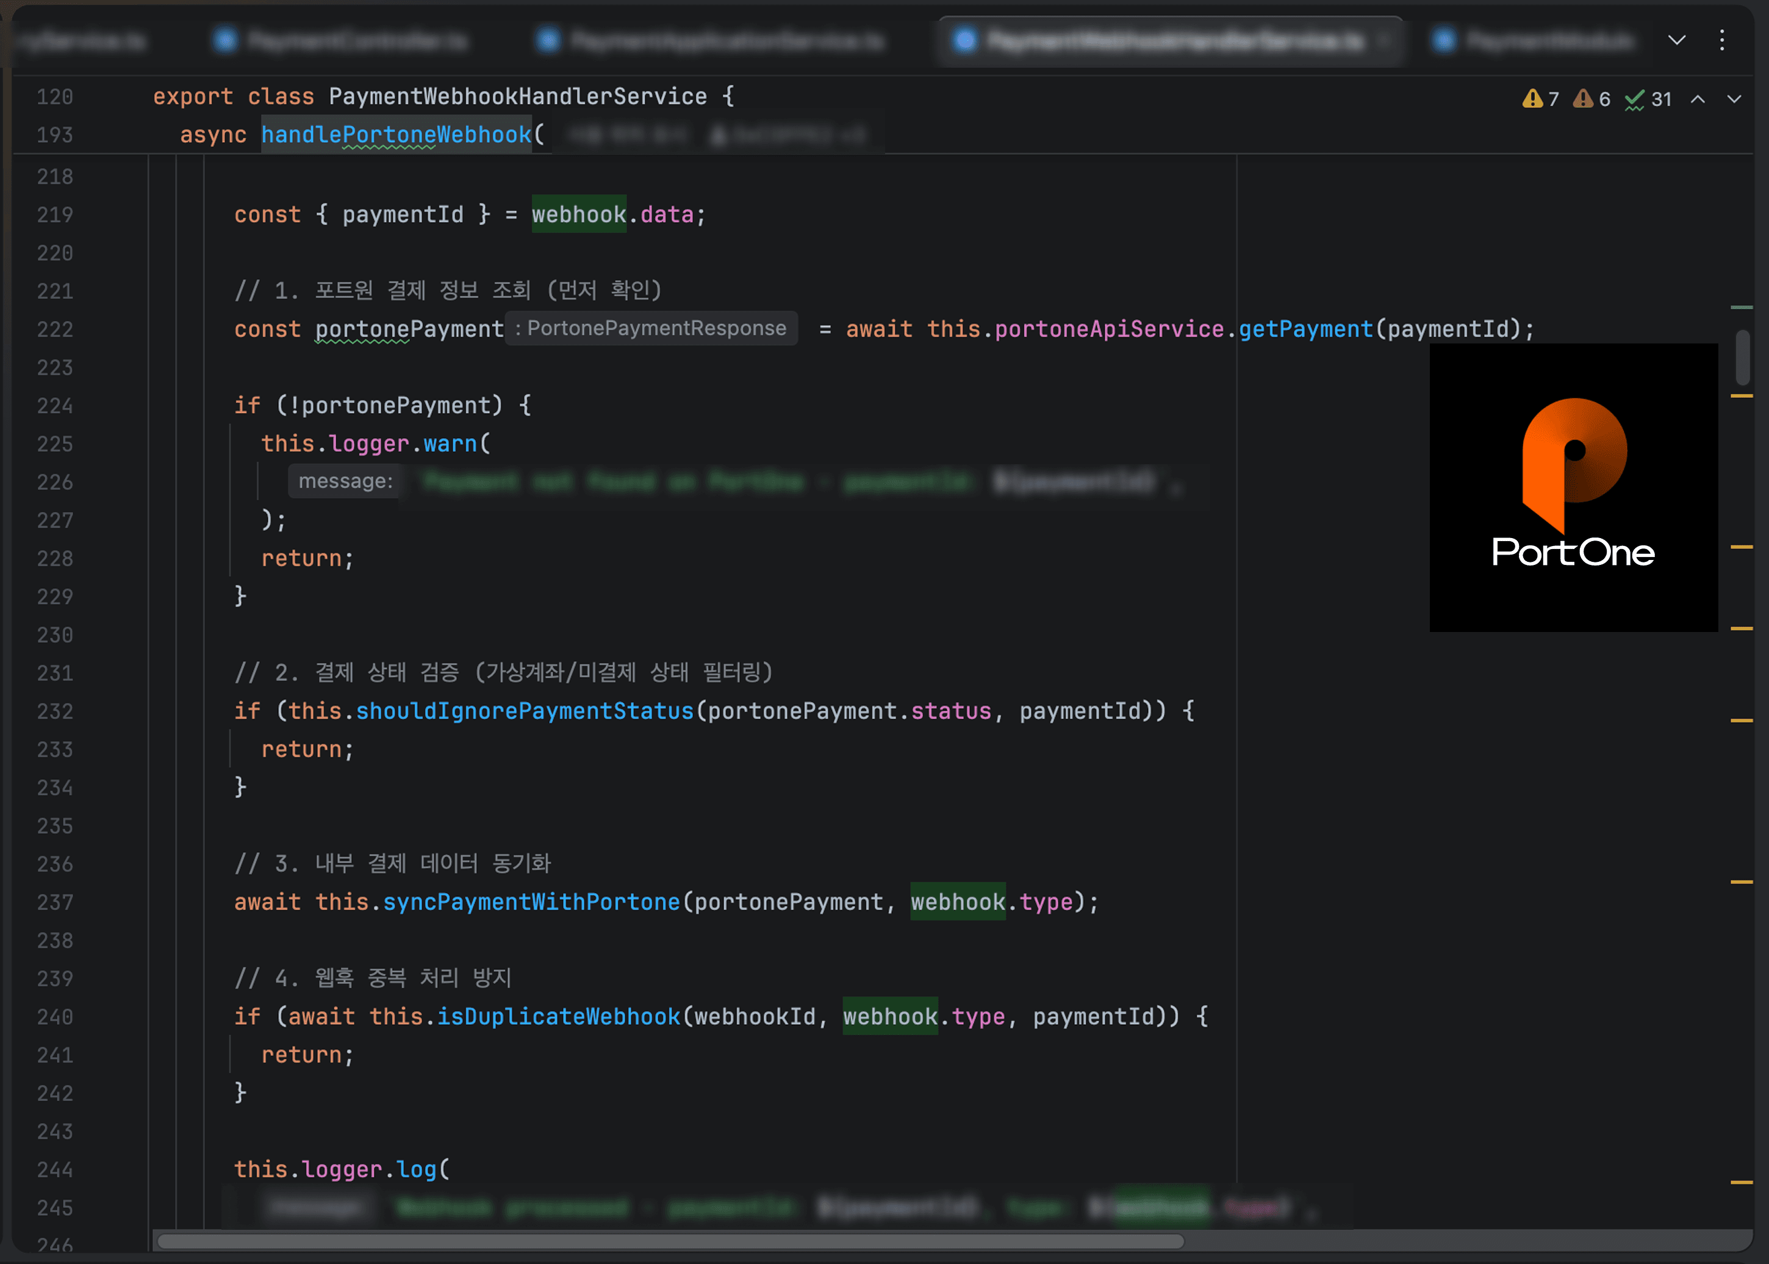Image resolution: width=1769 pixels, height=1264 pixels.
Task: Select the rightmost PaymentModule editor tab
Action: pos(1549,40)
